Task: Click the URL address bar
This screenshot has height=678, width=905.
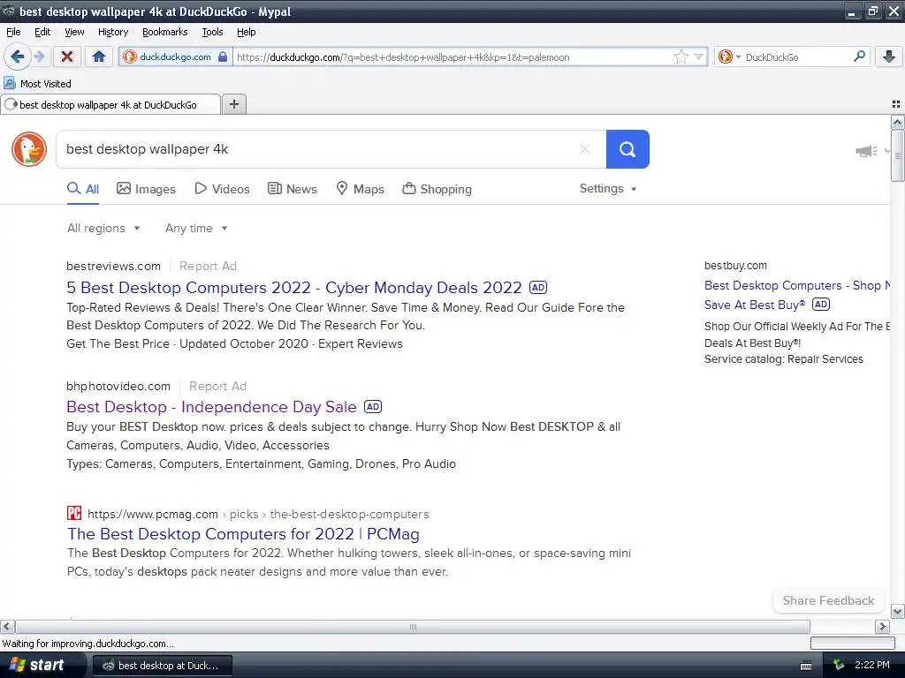Action: (x=453, y=57)
